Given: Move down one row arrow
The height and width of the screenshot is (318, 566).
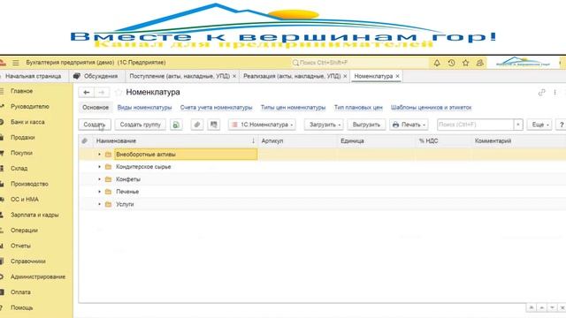Looking at the screenshot, I should (x=552, y=307).
